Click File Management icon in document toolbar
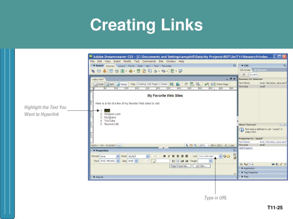This screenshot has height=219, width=293. coord(172,84)
